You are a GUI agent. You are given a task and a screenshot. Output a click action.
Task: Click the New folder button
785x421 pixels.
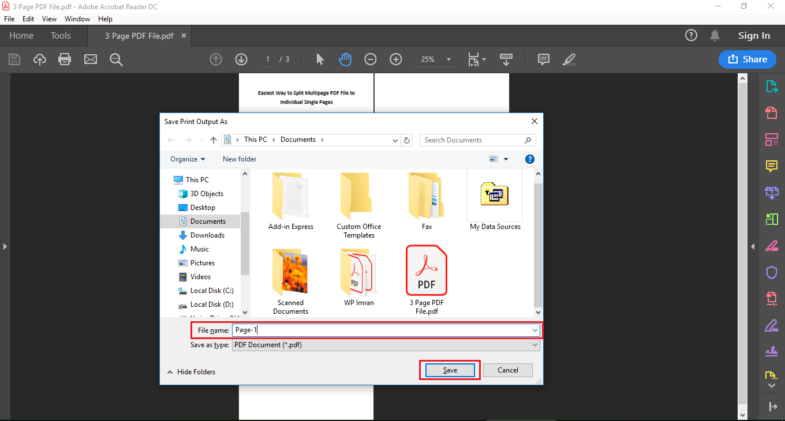[240, 159]
